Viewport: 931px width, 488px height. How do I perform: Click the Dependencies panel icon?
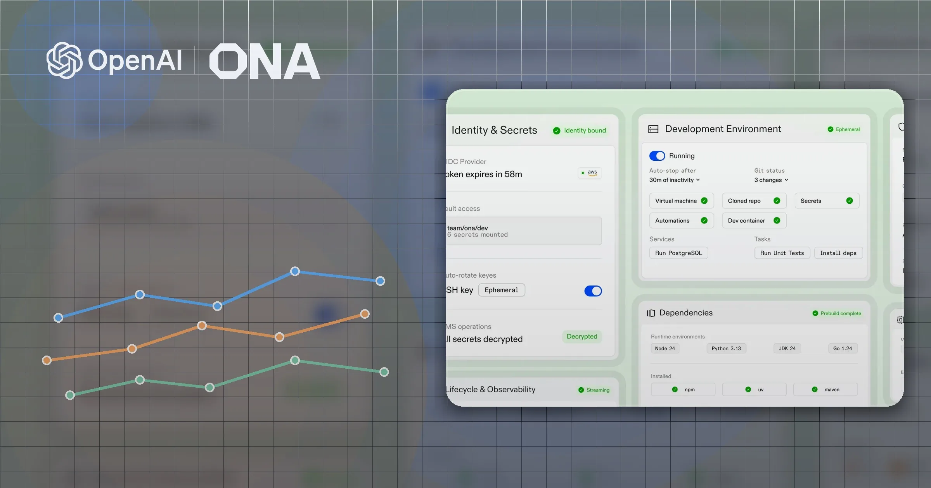[x=651, y=313]
